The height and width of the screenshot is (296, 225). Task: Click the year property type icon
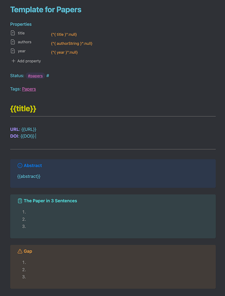click(13, 51)
